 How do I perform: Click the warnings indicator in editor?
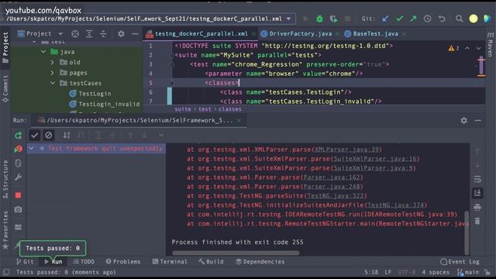453,48
